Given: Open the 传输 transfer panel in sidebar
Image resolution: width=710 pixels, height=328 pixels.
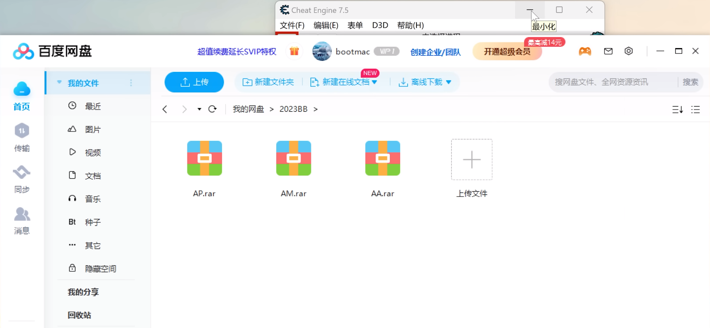Looking at the screenshot, I should 22,137.
